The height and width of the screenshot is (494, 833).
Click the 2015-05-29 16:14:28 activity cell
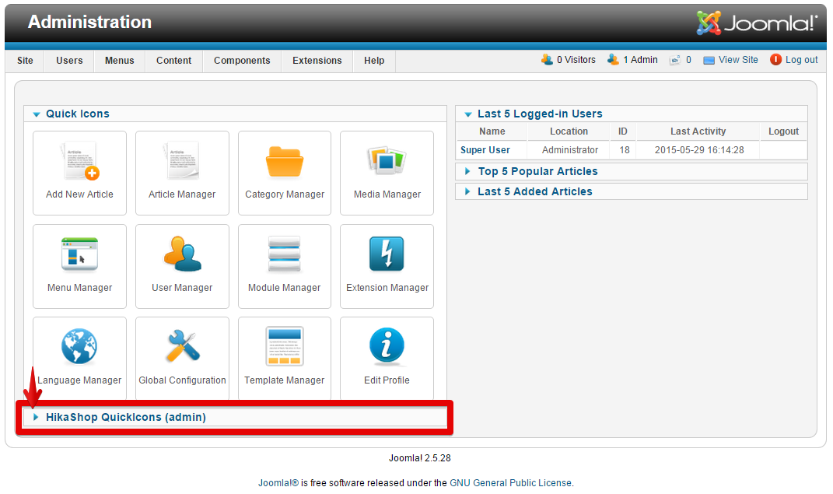pos(699,150)
